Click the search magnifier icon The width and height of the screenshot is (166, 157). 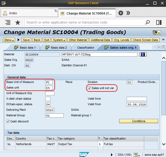[x=148, y=22]
